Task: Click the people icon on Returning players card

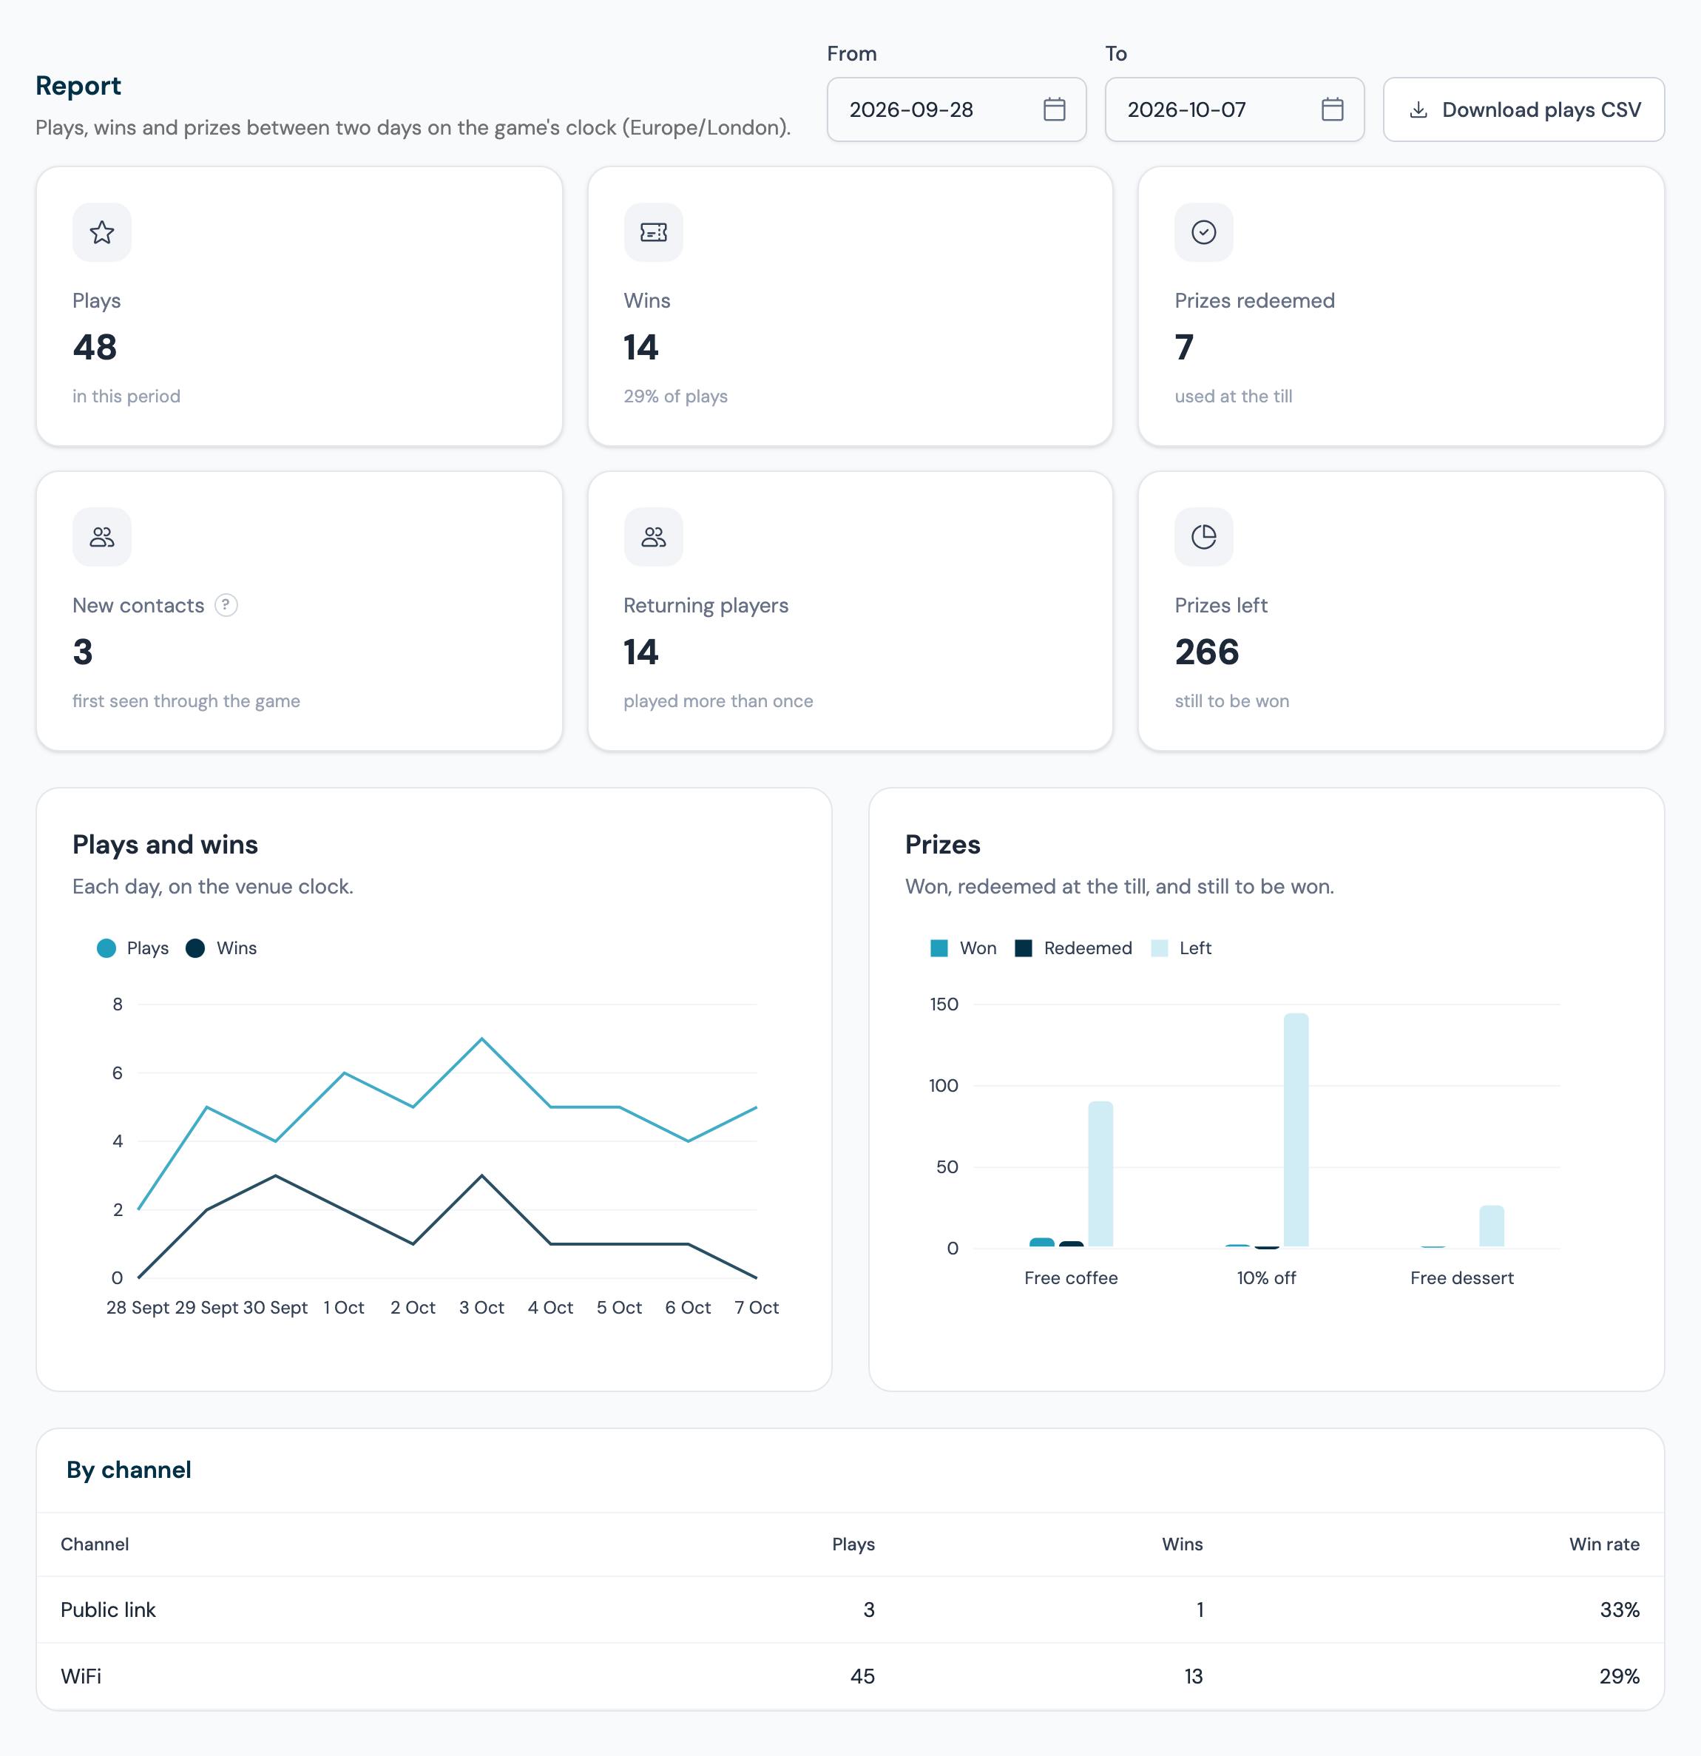Action: click(x=653, y=538)
